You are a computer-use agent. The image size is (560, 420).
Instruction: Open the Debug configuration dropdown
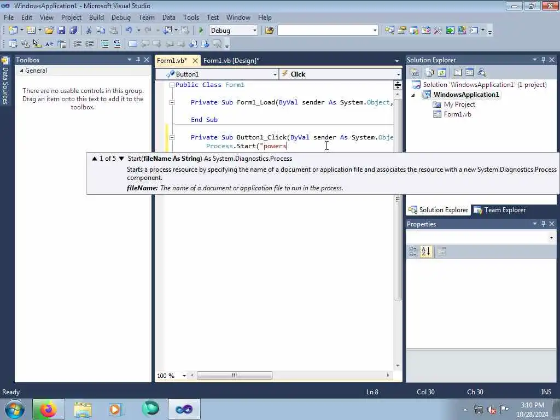255,31
